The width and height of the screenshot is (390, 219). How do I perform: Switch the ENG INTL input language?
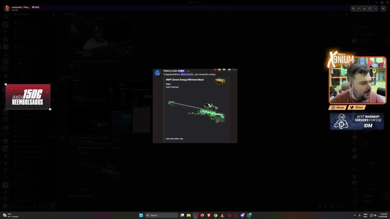[366, 215]
